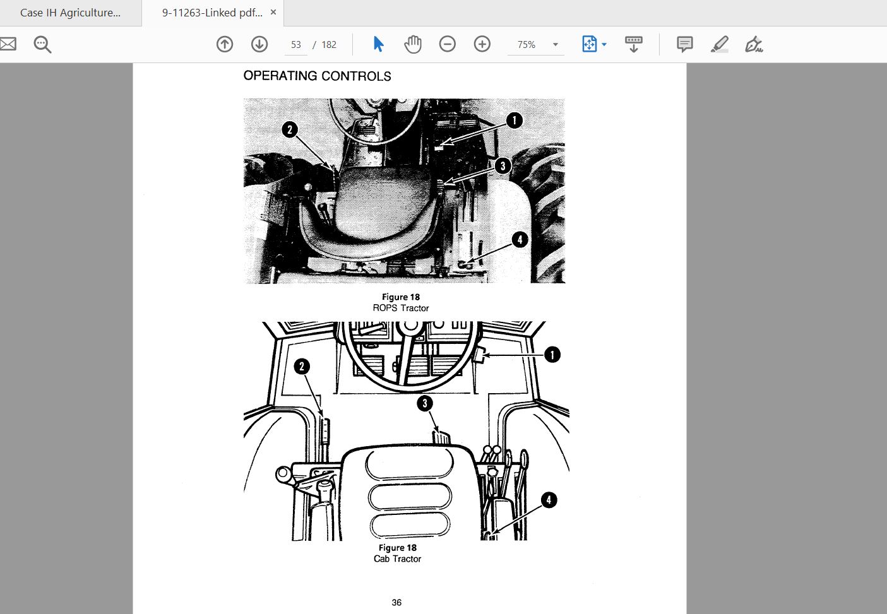
Task: Open the sign document pen tool
Action: [754, 44]
